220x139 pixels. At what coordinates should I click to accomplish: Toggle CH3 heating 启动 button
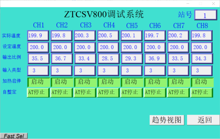pos(85,82)
